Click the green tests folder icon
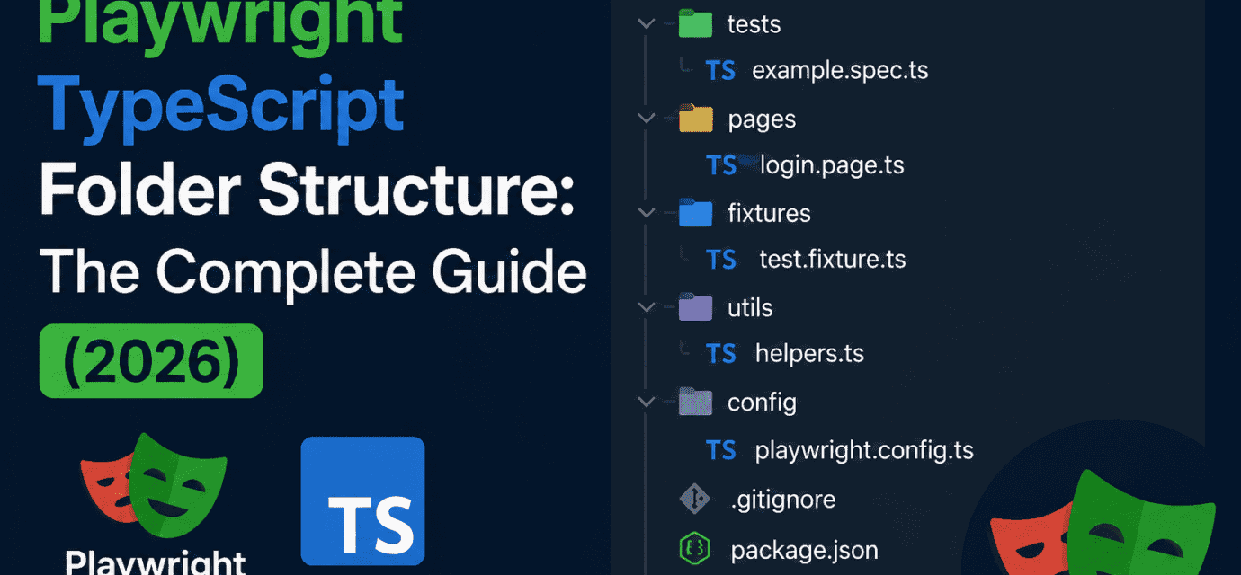The width and height of the screenshot is (1241, 575). pyautogui.click(x=695, y=23)
